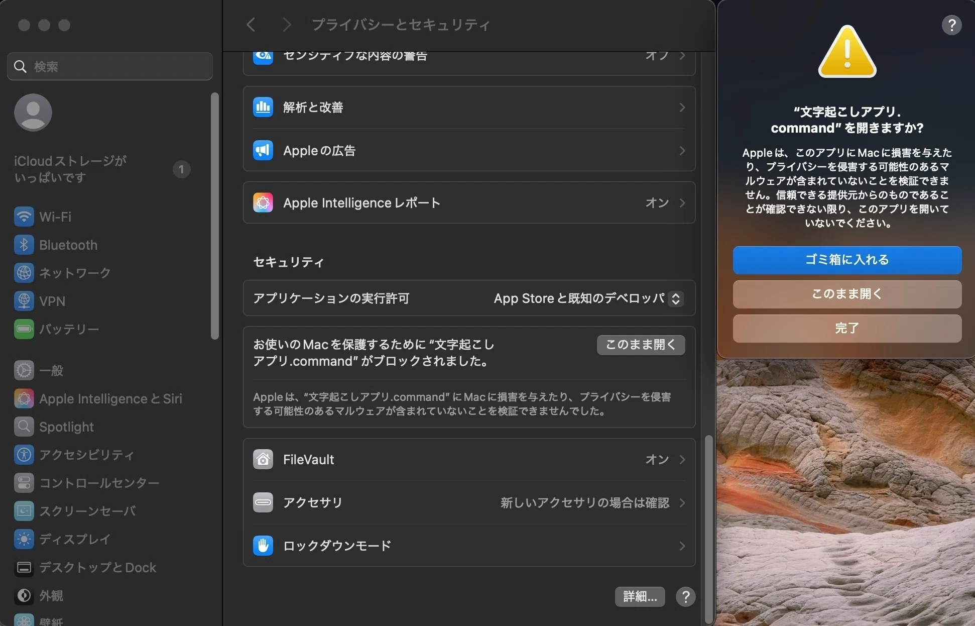Open Wi-Fi settings icon in sidebar
The height and width of the screenshot is (626, 975).
(x=24, y=217)
